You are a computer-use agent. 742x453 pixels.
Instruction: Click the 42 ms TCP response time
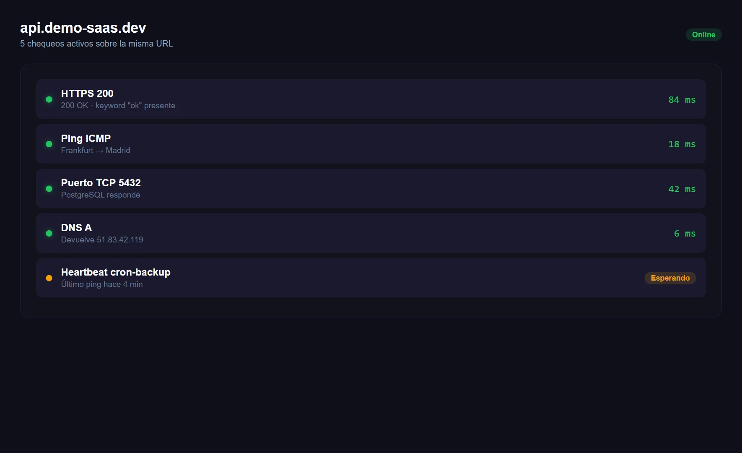(682, 189)
